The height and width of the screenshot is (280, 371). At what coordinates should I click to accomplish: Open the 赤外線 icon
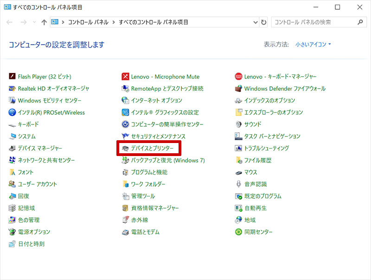point(125,220)
